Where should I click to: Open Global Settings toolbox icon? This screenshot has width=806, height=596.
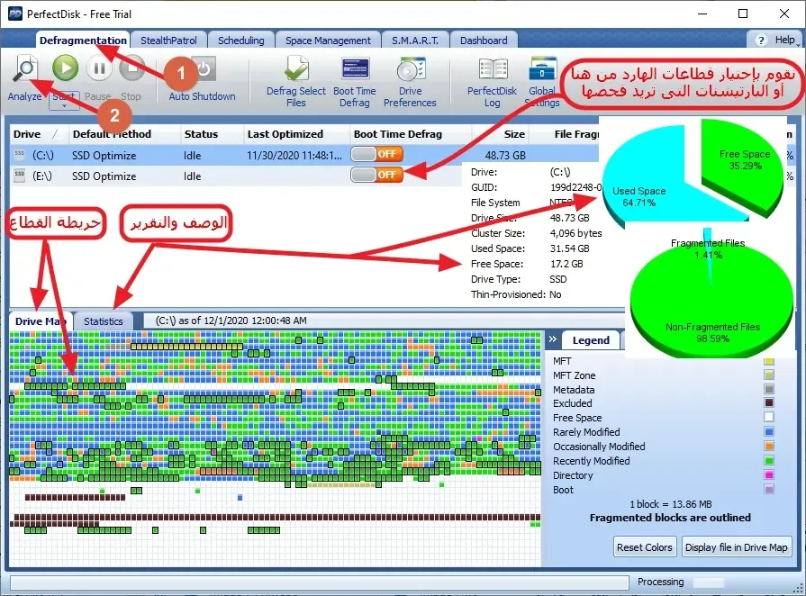point(543,70)
